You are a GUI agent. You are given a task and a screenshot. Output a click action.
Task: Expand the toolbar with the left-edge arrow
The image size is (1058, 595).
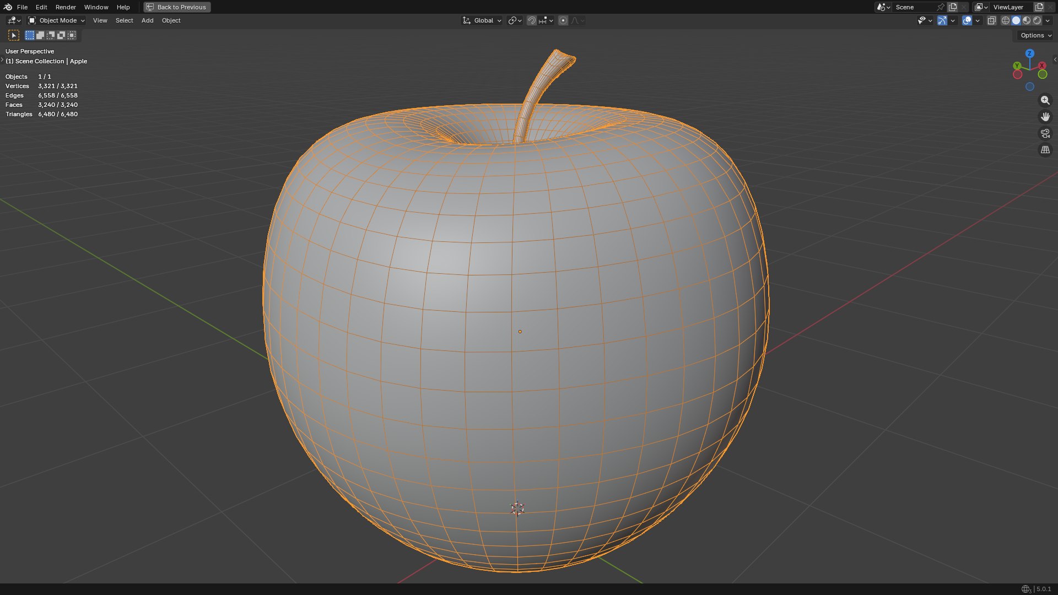pos(2,59)
